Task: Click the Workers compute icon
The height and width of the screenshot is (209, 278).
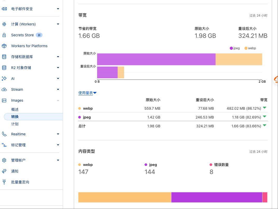Action: coord(4,24)
